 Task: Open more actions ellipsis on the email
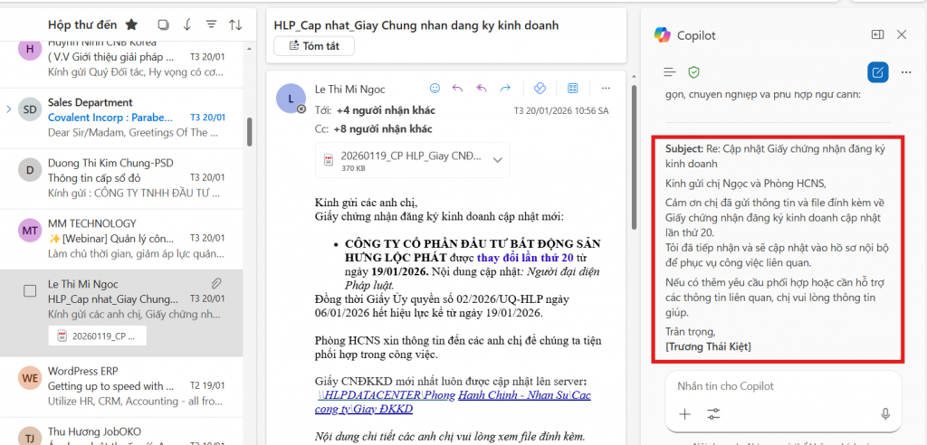[606, 89]
